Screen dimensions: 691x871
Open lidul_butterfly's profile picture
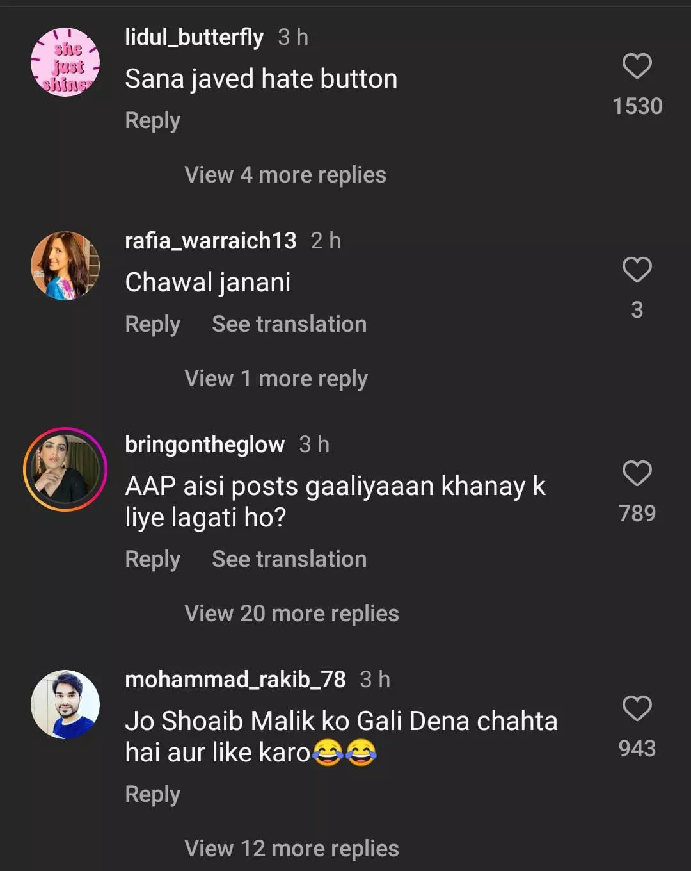click(x=65, y=63)
